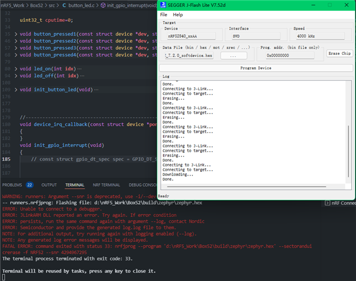
Task: Click the Speed field 4000 kHz
Action: 320,36
